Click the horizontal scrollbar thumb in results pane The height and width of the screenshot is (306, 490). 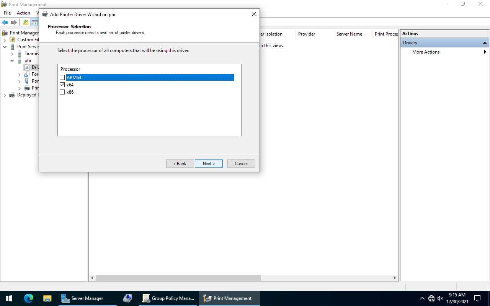(178, 278)
